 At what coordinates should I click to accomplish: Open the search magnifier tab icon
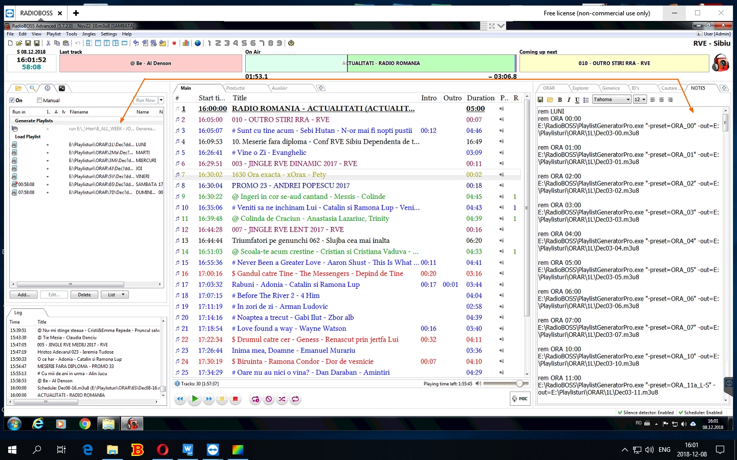pyautogui.click(x=32, y=88)
